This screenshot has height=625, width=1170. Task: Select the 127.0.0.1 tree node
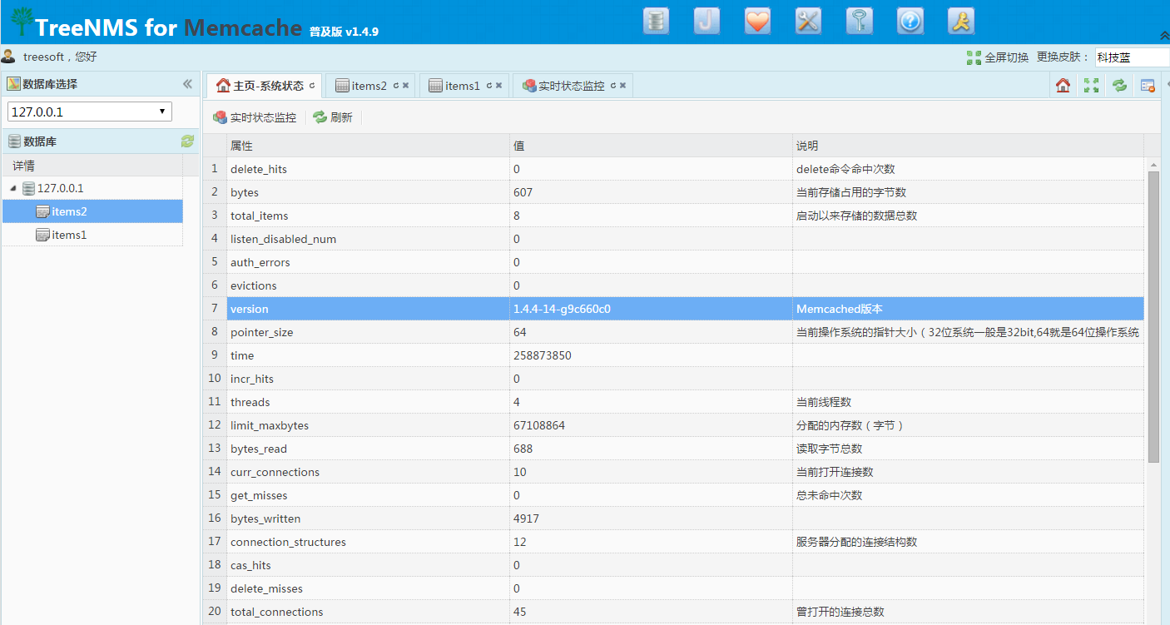click(60, 188)
